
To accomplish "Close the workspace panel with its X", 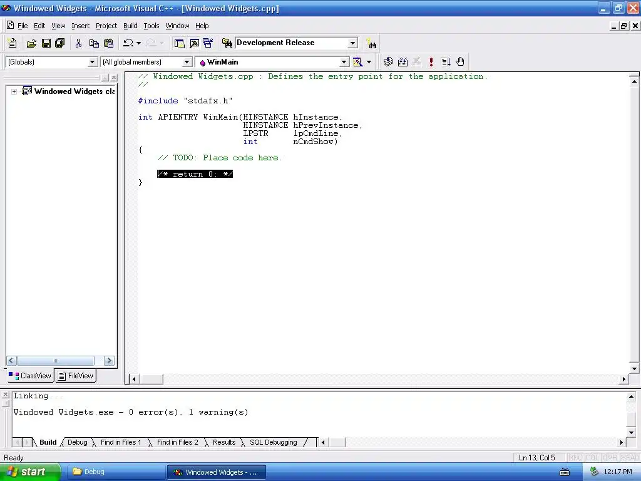I will pyautogui.click(x=114, y=77).
